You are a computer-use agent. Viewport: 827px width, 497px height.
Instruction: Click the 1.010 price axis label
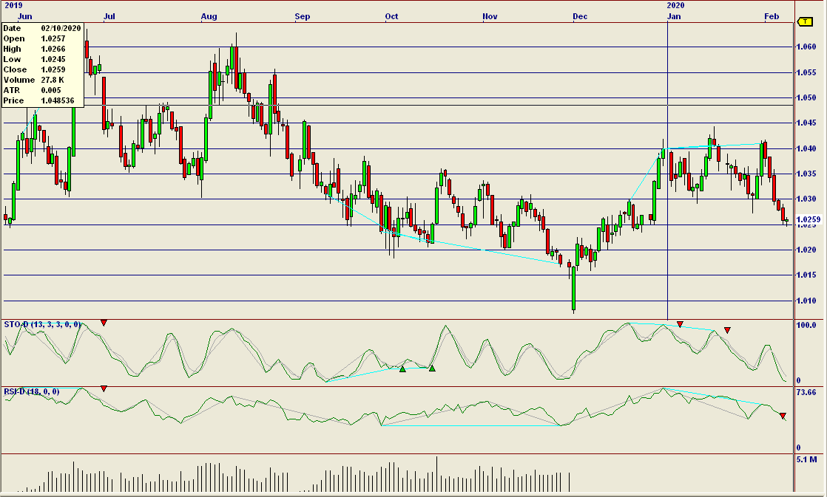coord(806,301)
